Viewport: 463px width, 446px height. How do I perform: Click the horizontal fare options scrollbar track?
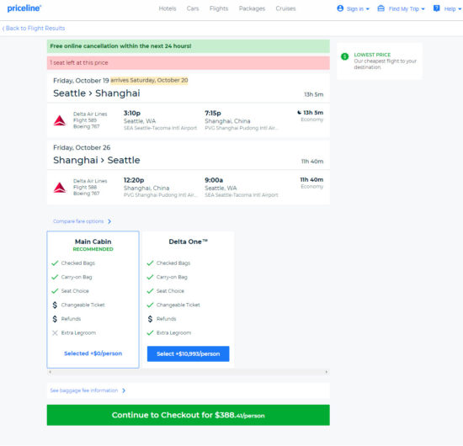point(188,372)
